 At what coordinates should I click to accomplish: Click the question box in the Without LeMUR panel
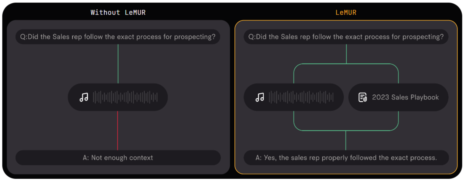(118, 37)
